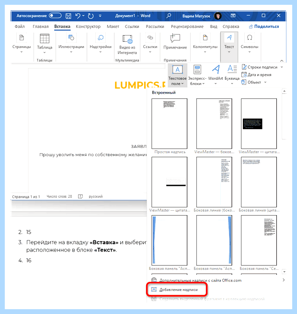The height and width of the screenshot is (314, 297).
Task: Open the Таблица grid dropdown
Action: tap(45, 44)
